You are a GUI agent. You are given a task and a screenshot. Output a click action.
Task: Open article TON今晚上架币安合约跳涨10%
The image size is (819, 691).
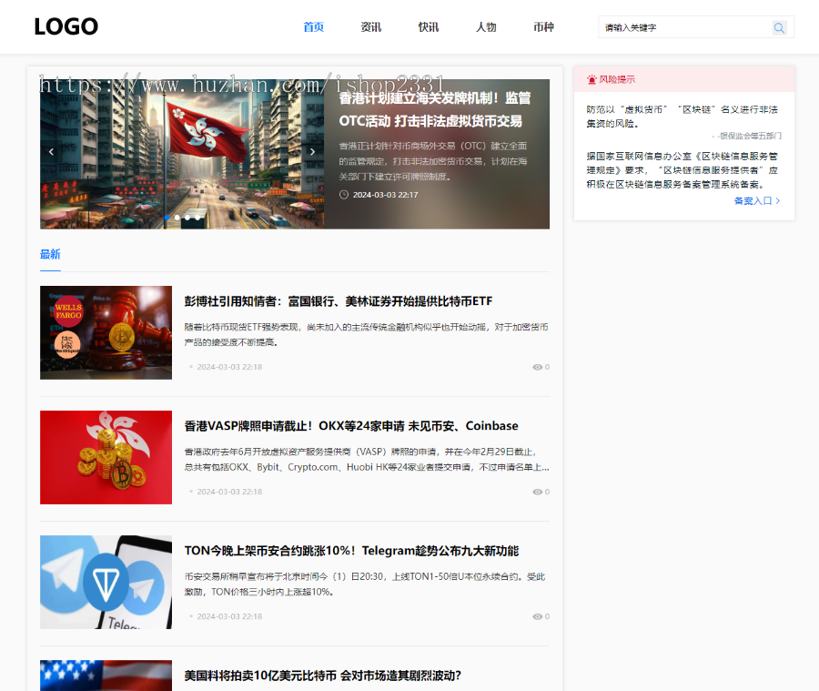351,551
